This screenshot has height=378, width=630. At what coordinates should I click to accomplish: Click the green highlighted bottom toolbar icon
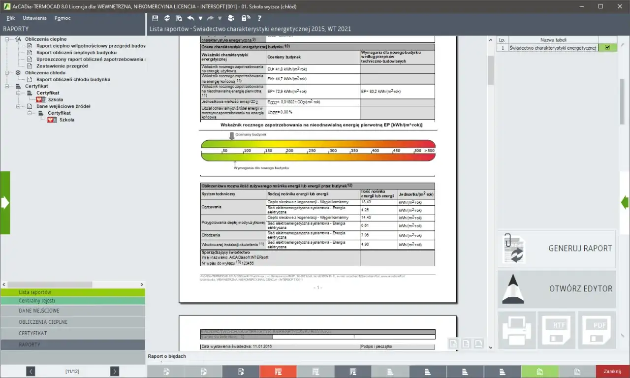pyautogui.click(x=539, y=372)
